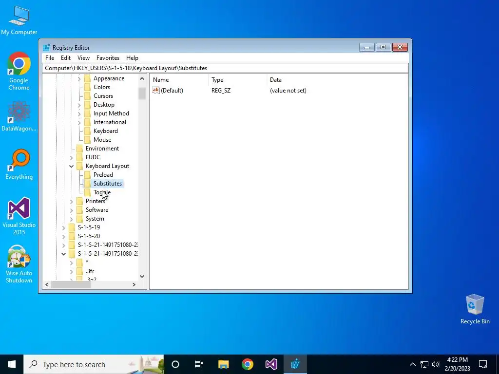The width and height of the screenshot is (499, 374).
Task: Open Cortana circle icon in taskbar
Action: coord(175,364)
